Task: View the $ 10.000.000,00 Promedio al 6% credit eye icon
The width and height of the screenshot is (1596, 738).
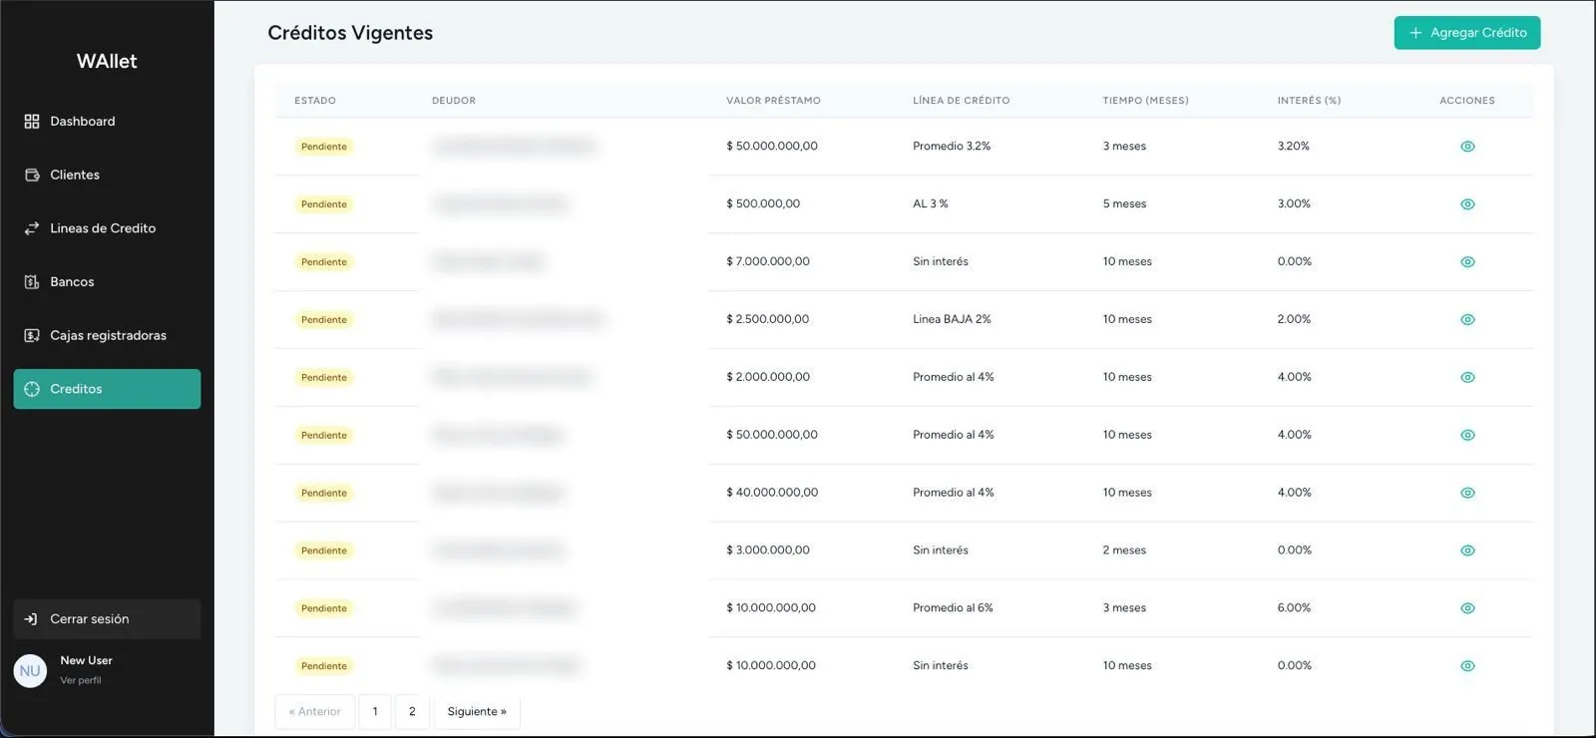Action: tap(1467, 608)
